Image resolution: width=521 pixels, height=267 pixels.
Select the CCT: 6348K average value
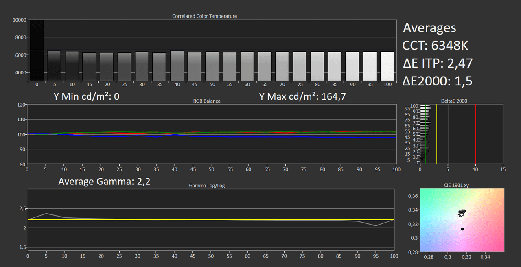(435, 46)
